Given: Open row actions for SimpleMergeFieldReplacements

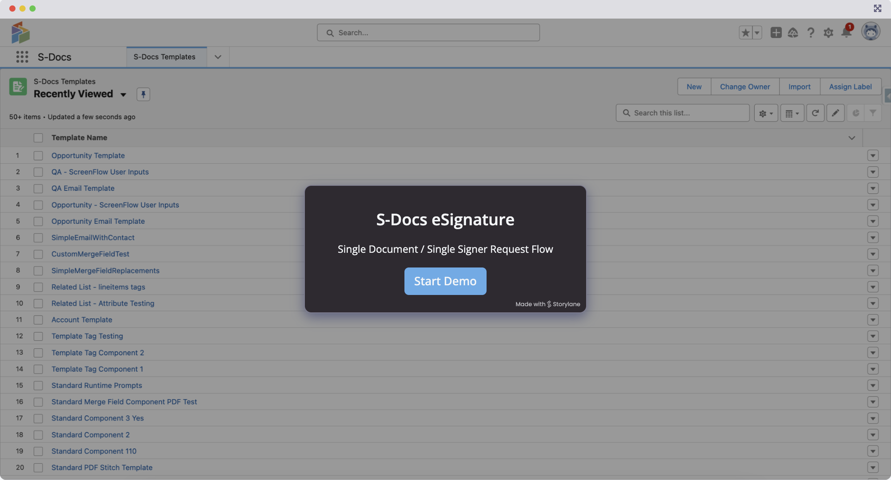Looking at the screenshot, I should click(873, 271).
